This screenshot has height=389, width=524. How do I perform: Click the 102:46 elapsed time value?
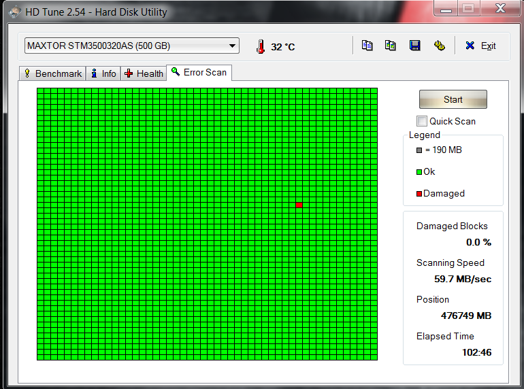coord(477,352)
